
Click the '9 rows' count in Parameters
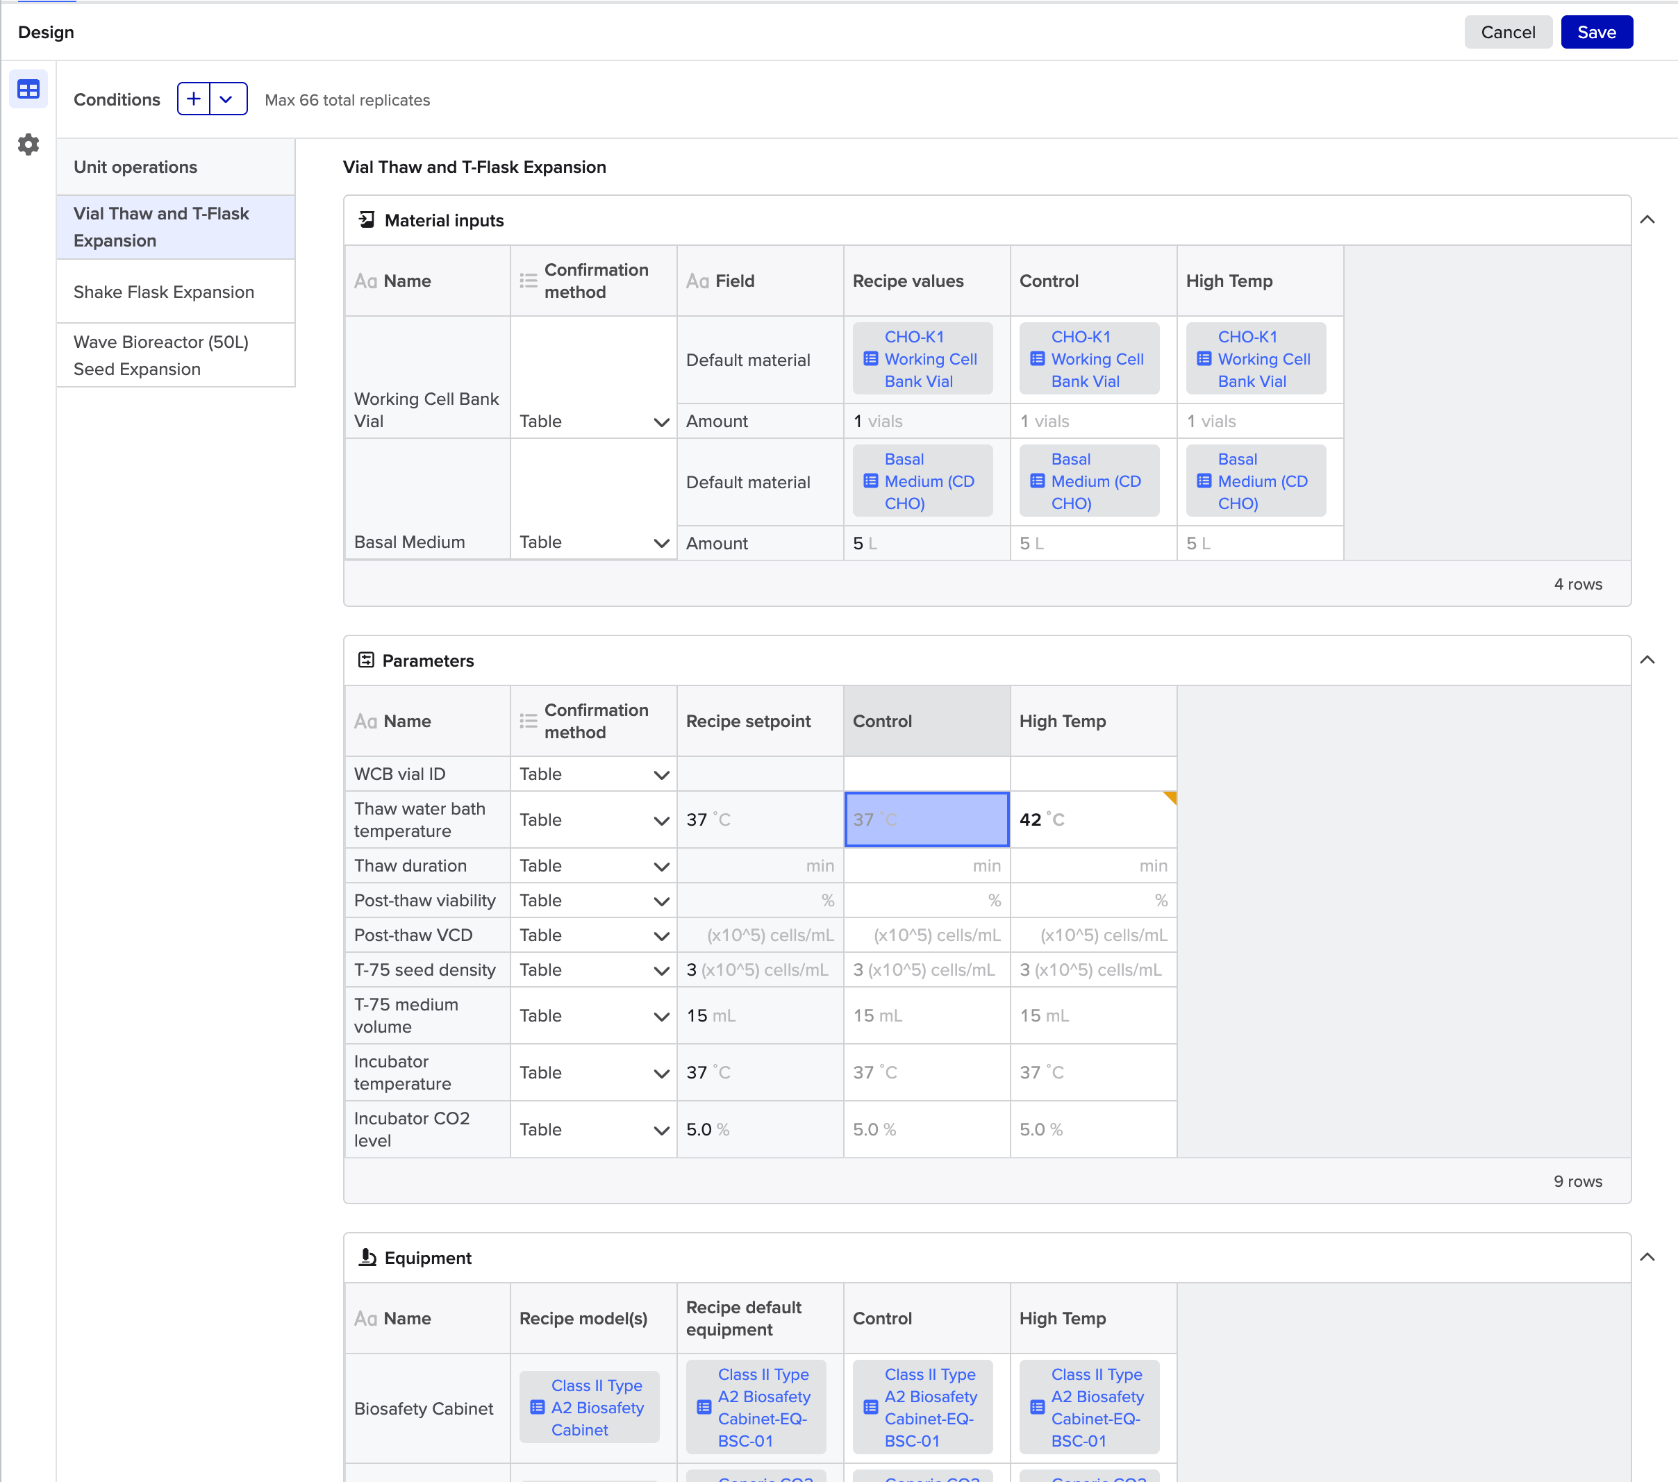pos(1577,1181)
